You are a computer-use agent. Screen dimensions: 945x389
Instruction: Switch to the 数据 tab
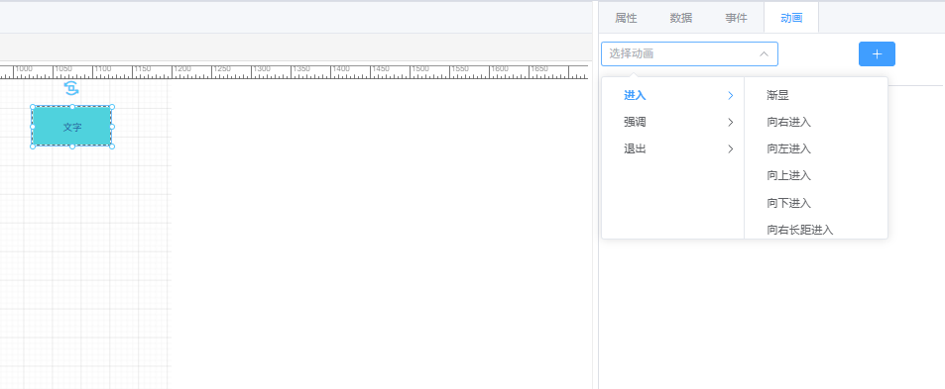[681, 18]
